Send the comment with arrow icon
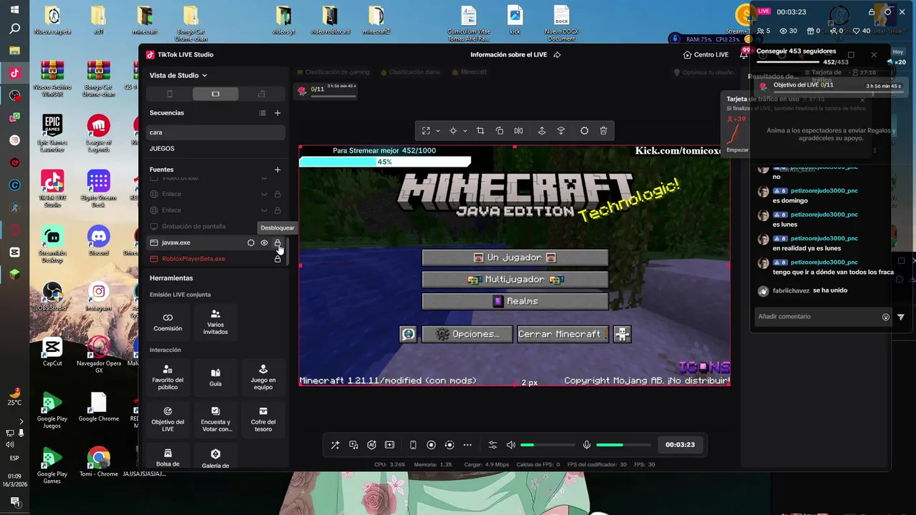 [x=901, y=317]
